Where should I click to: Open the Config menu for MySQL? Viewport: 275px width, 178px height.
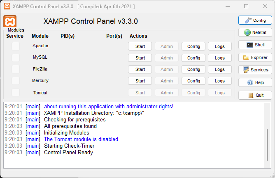point(193,58)
